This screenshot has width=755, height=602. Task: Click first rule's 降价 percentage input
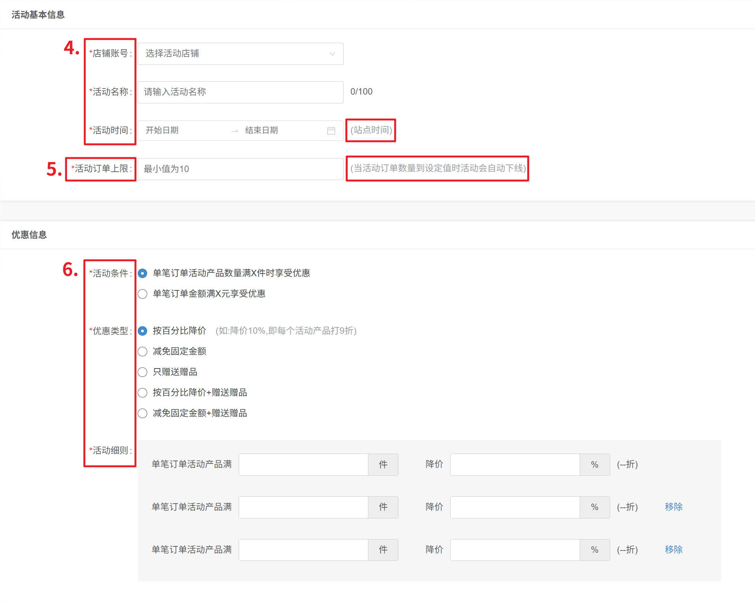pos(515,465)
